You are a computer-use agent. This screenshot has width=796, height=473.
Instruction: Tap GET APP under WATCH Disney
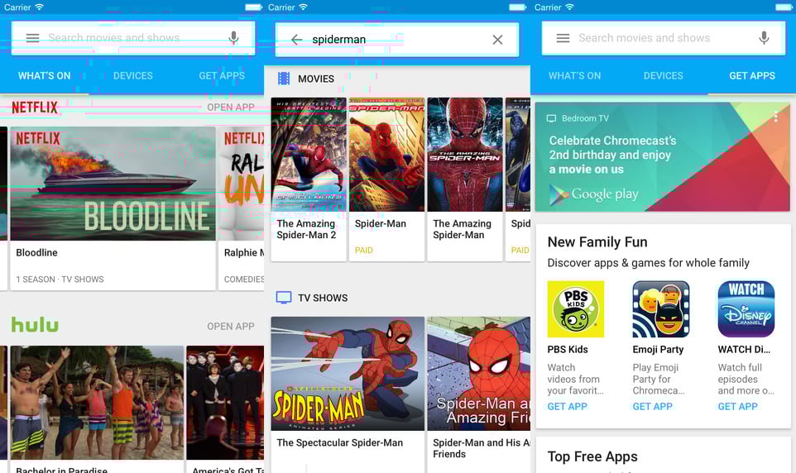737,407
